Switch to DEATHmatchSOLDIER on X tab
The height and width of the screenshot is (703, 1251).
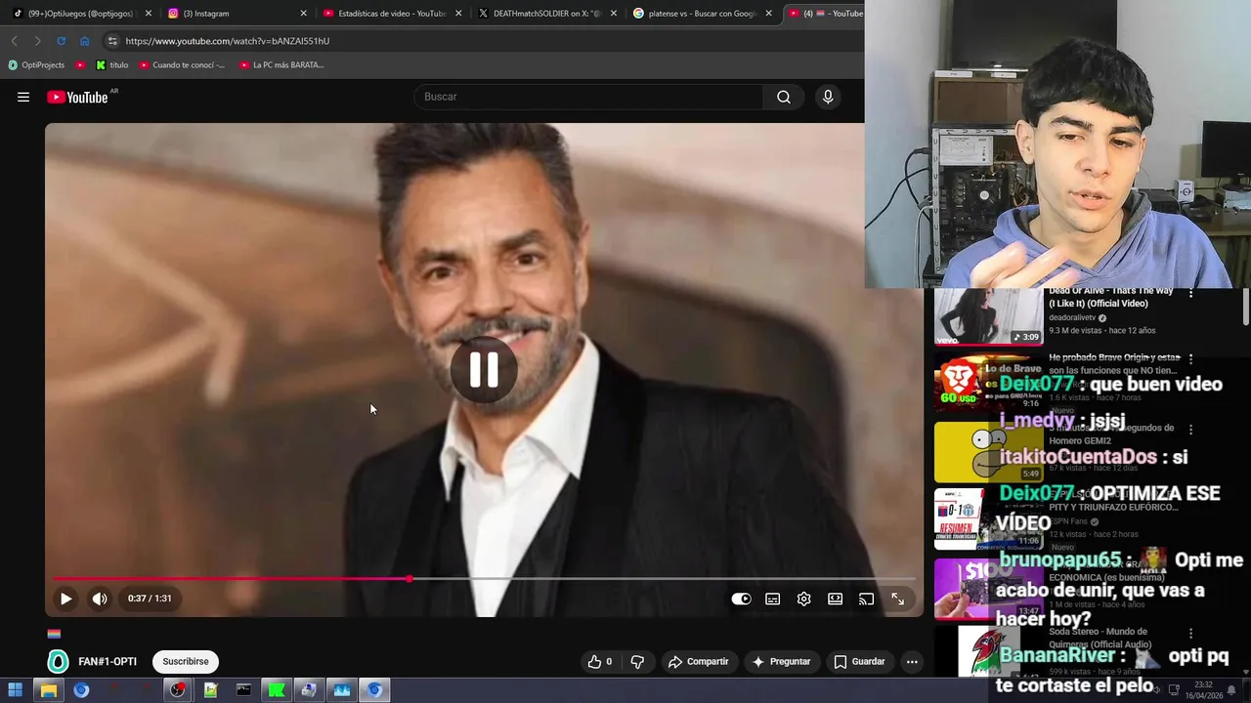(x=546, y=14)
